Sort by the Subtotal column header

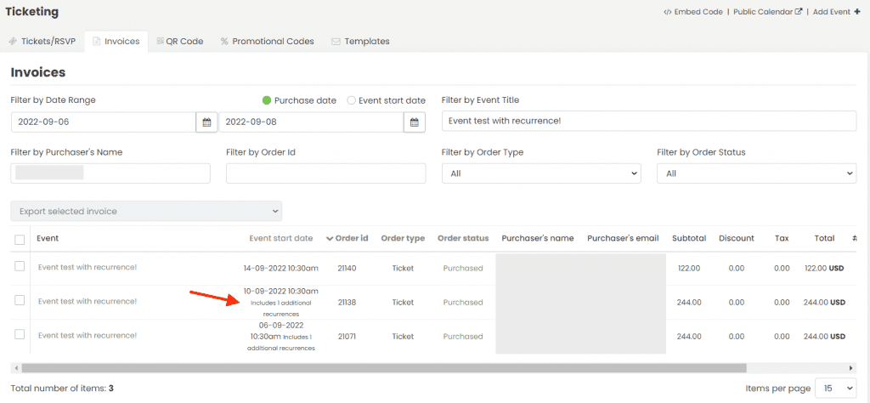click(x=689, y=238)
